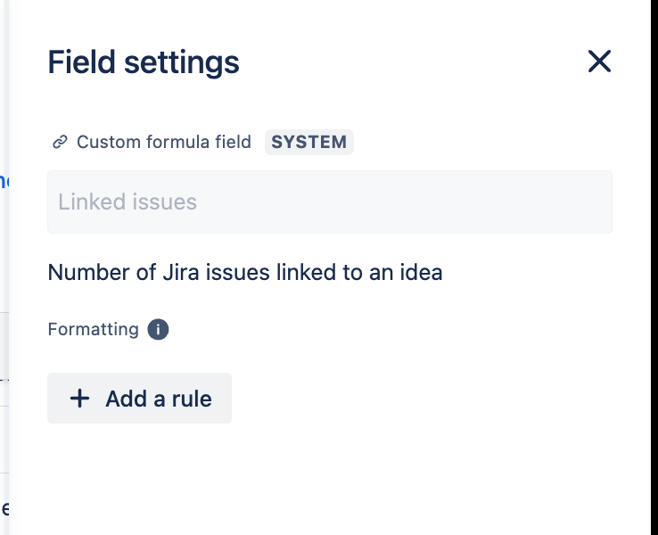Click the Custom formula field label
The height and width of the screenshot is (535, 658).
point(164,142)
